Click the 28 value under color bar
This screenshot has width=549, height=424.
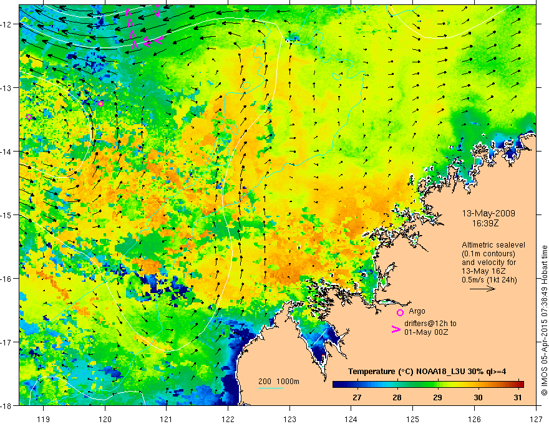pyautogui.click(x=397, y=397)
